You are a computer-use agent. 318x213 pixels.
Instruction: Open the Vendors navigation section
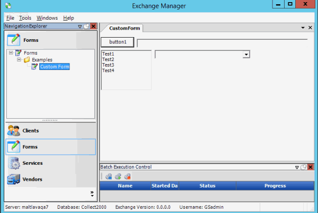(32, 179)
